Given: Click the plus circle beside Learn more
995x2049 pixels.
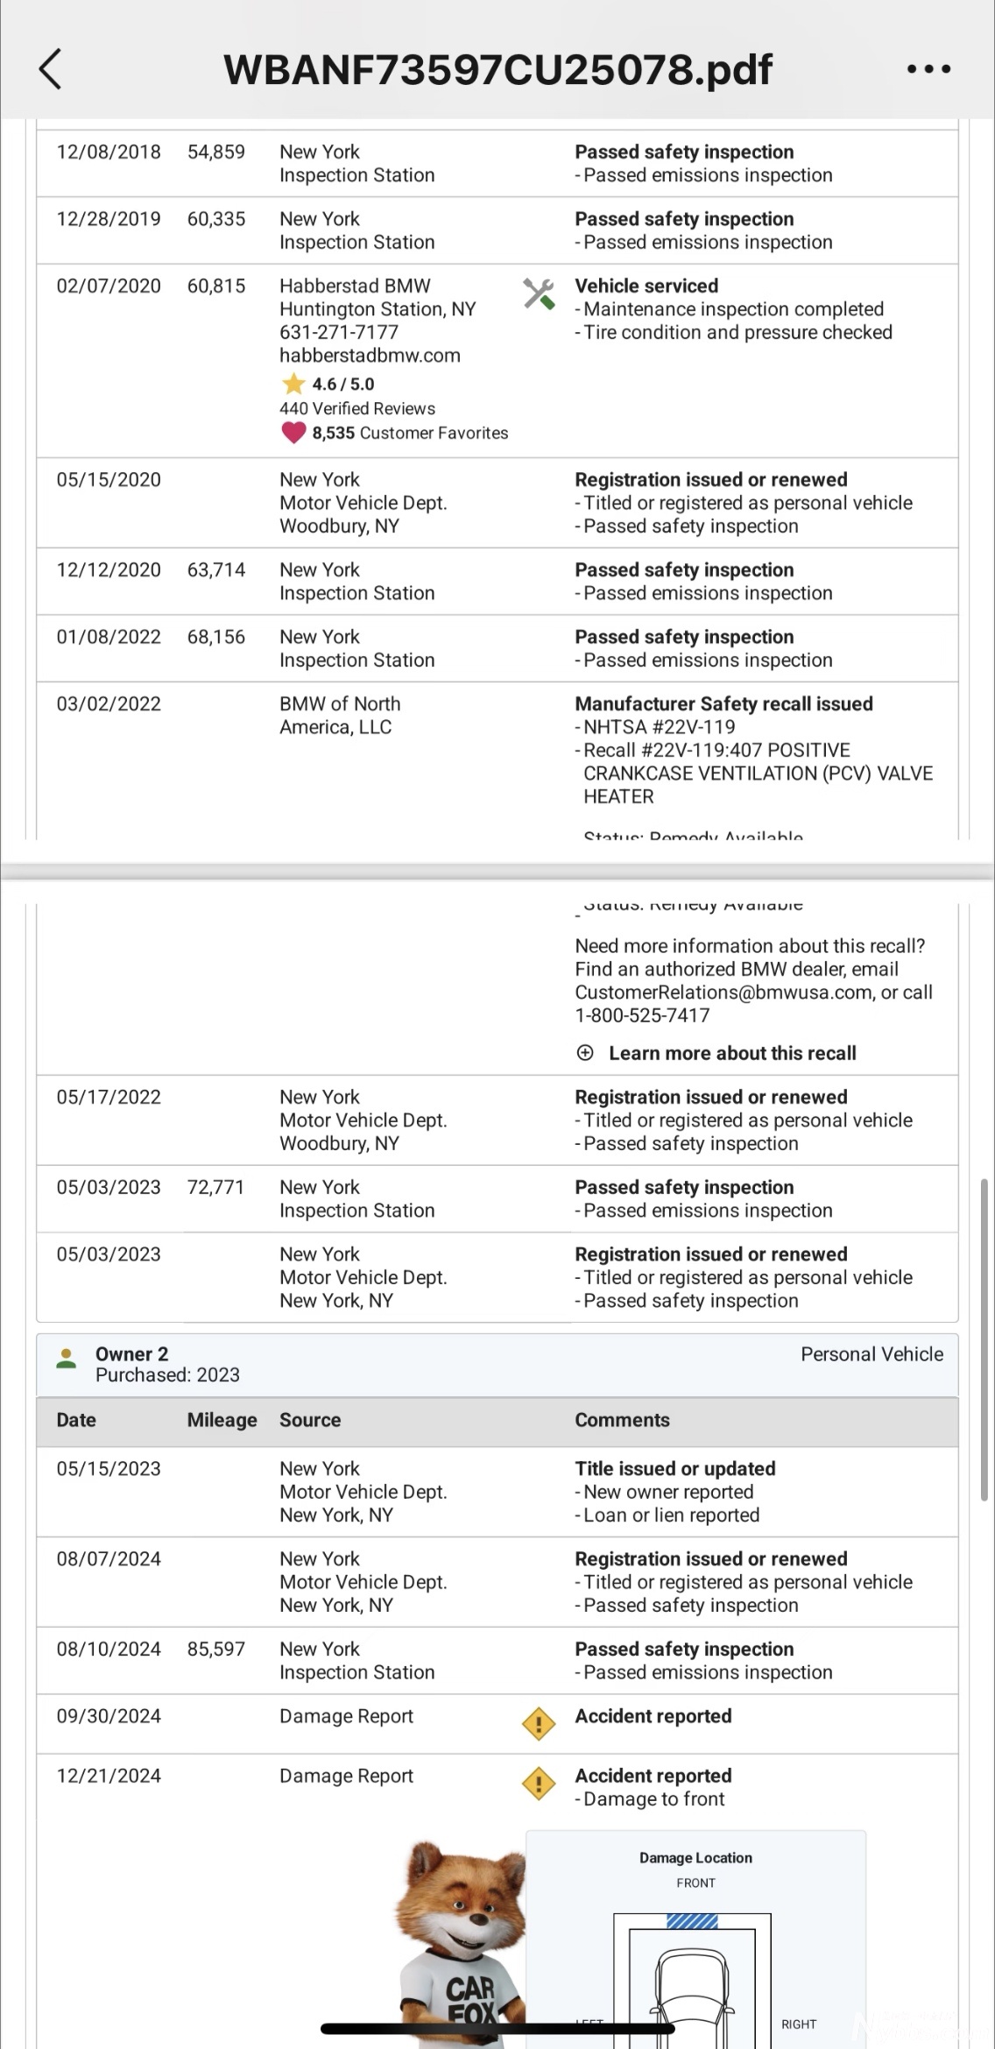Looking at the screenshot, I should coord(585,1053).
